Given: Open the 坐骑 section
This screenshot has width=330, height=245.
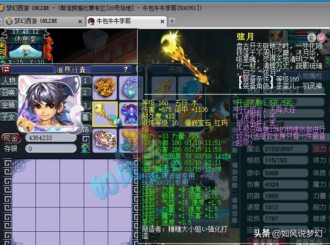Looking at the screenshot, I should click(9, 105).
